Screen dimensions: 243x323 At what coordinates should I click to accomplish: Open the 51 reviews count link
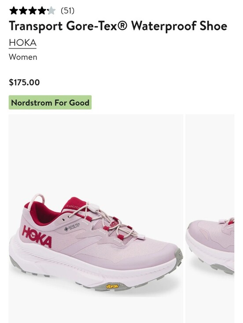point(67,11)
